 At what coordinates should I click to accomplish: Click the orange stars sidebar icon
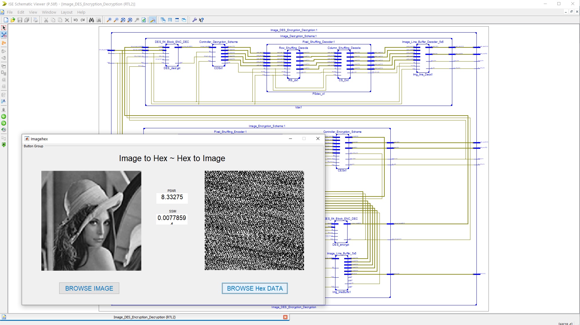point(4,43)
